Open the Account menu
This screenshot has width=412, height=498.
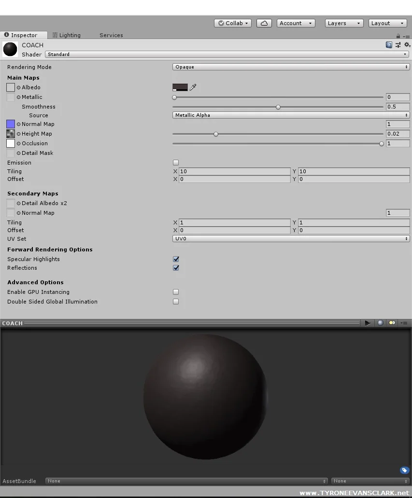(295, 23)
